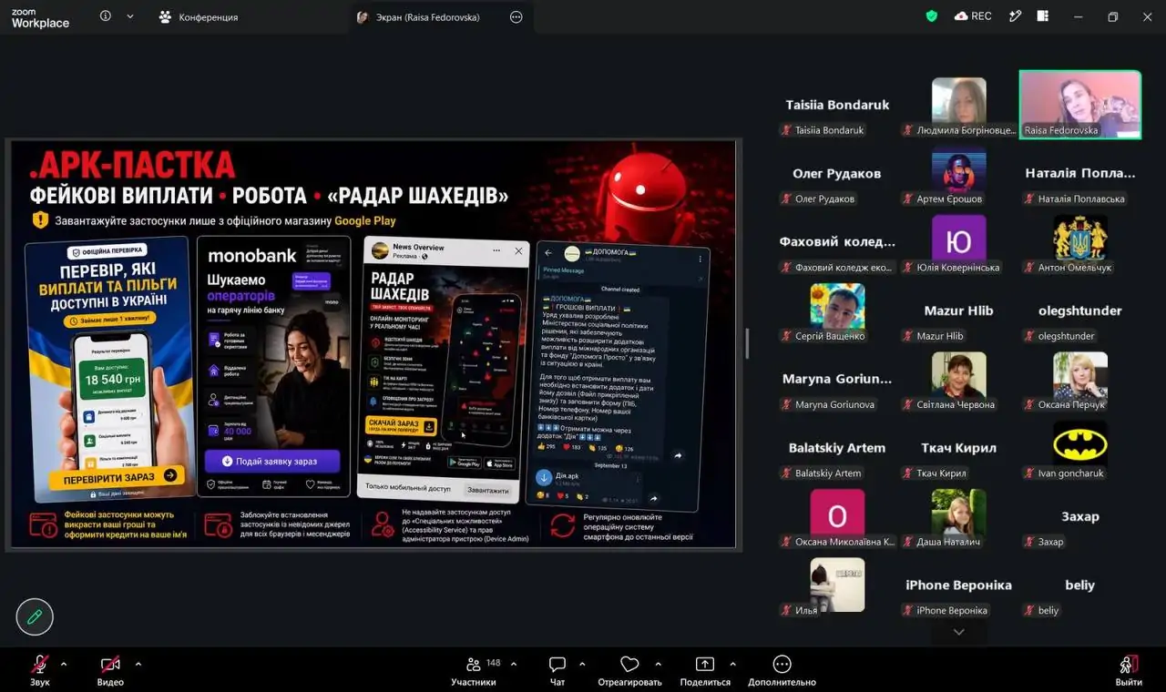Select Сергій Ващенко participant tile

click(x=837, y=310)
